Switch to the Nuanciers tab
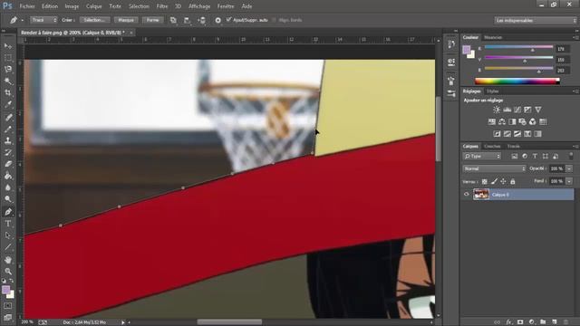The width and height of the screenshot is (580, 326). point(493,37)
